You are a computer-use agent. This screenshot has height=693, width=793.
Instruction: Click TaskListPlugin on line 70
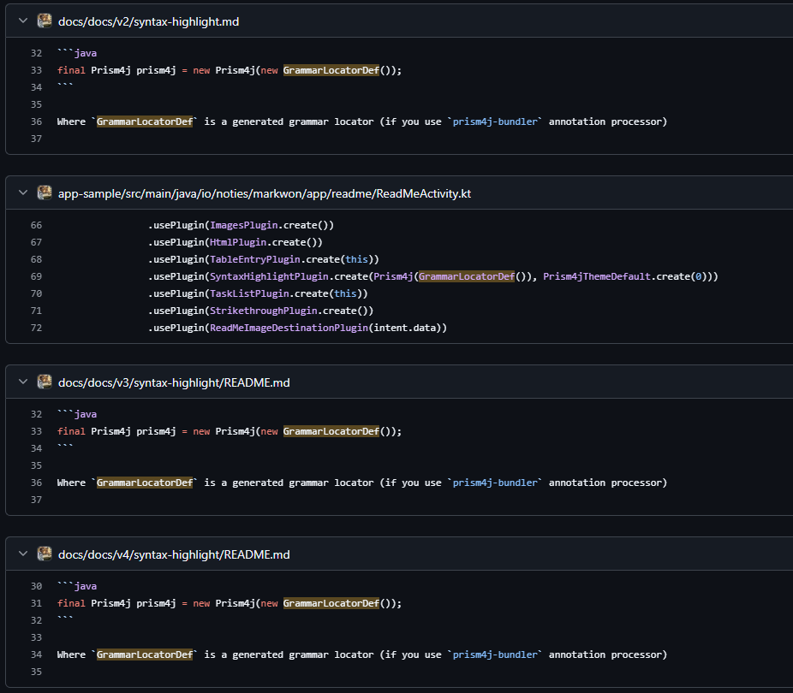[x=249, y=293]
